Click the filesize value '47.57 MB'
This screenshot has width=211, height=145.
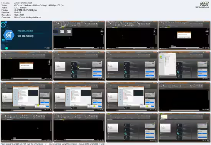(x=26, y=10)
